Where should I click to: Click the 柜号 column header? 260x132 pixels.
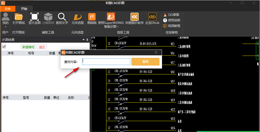[31, 53]
